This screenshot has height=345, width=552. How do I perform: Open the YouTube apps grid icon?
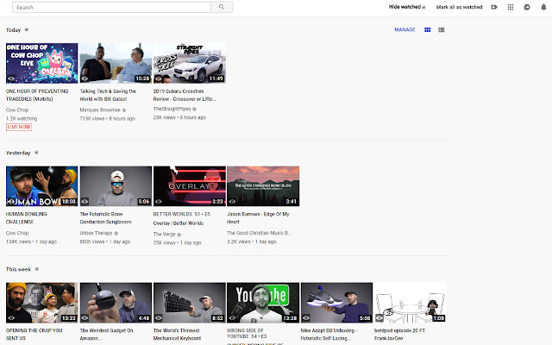[x=511, y=7]
